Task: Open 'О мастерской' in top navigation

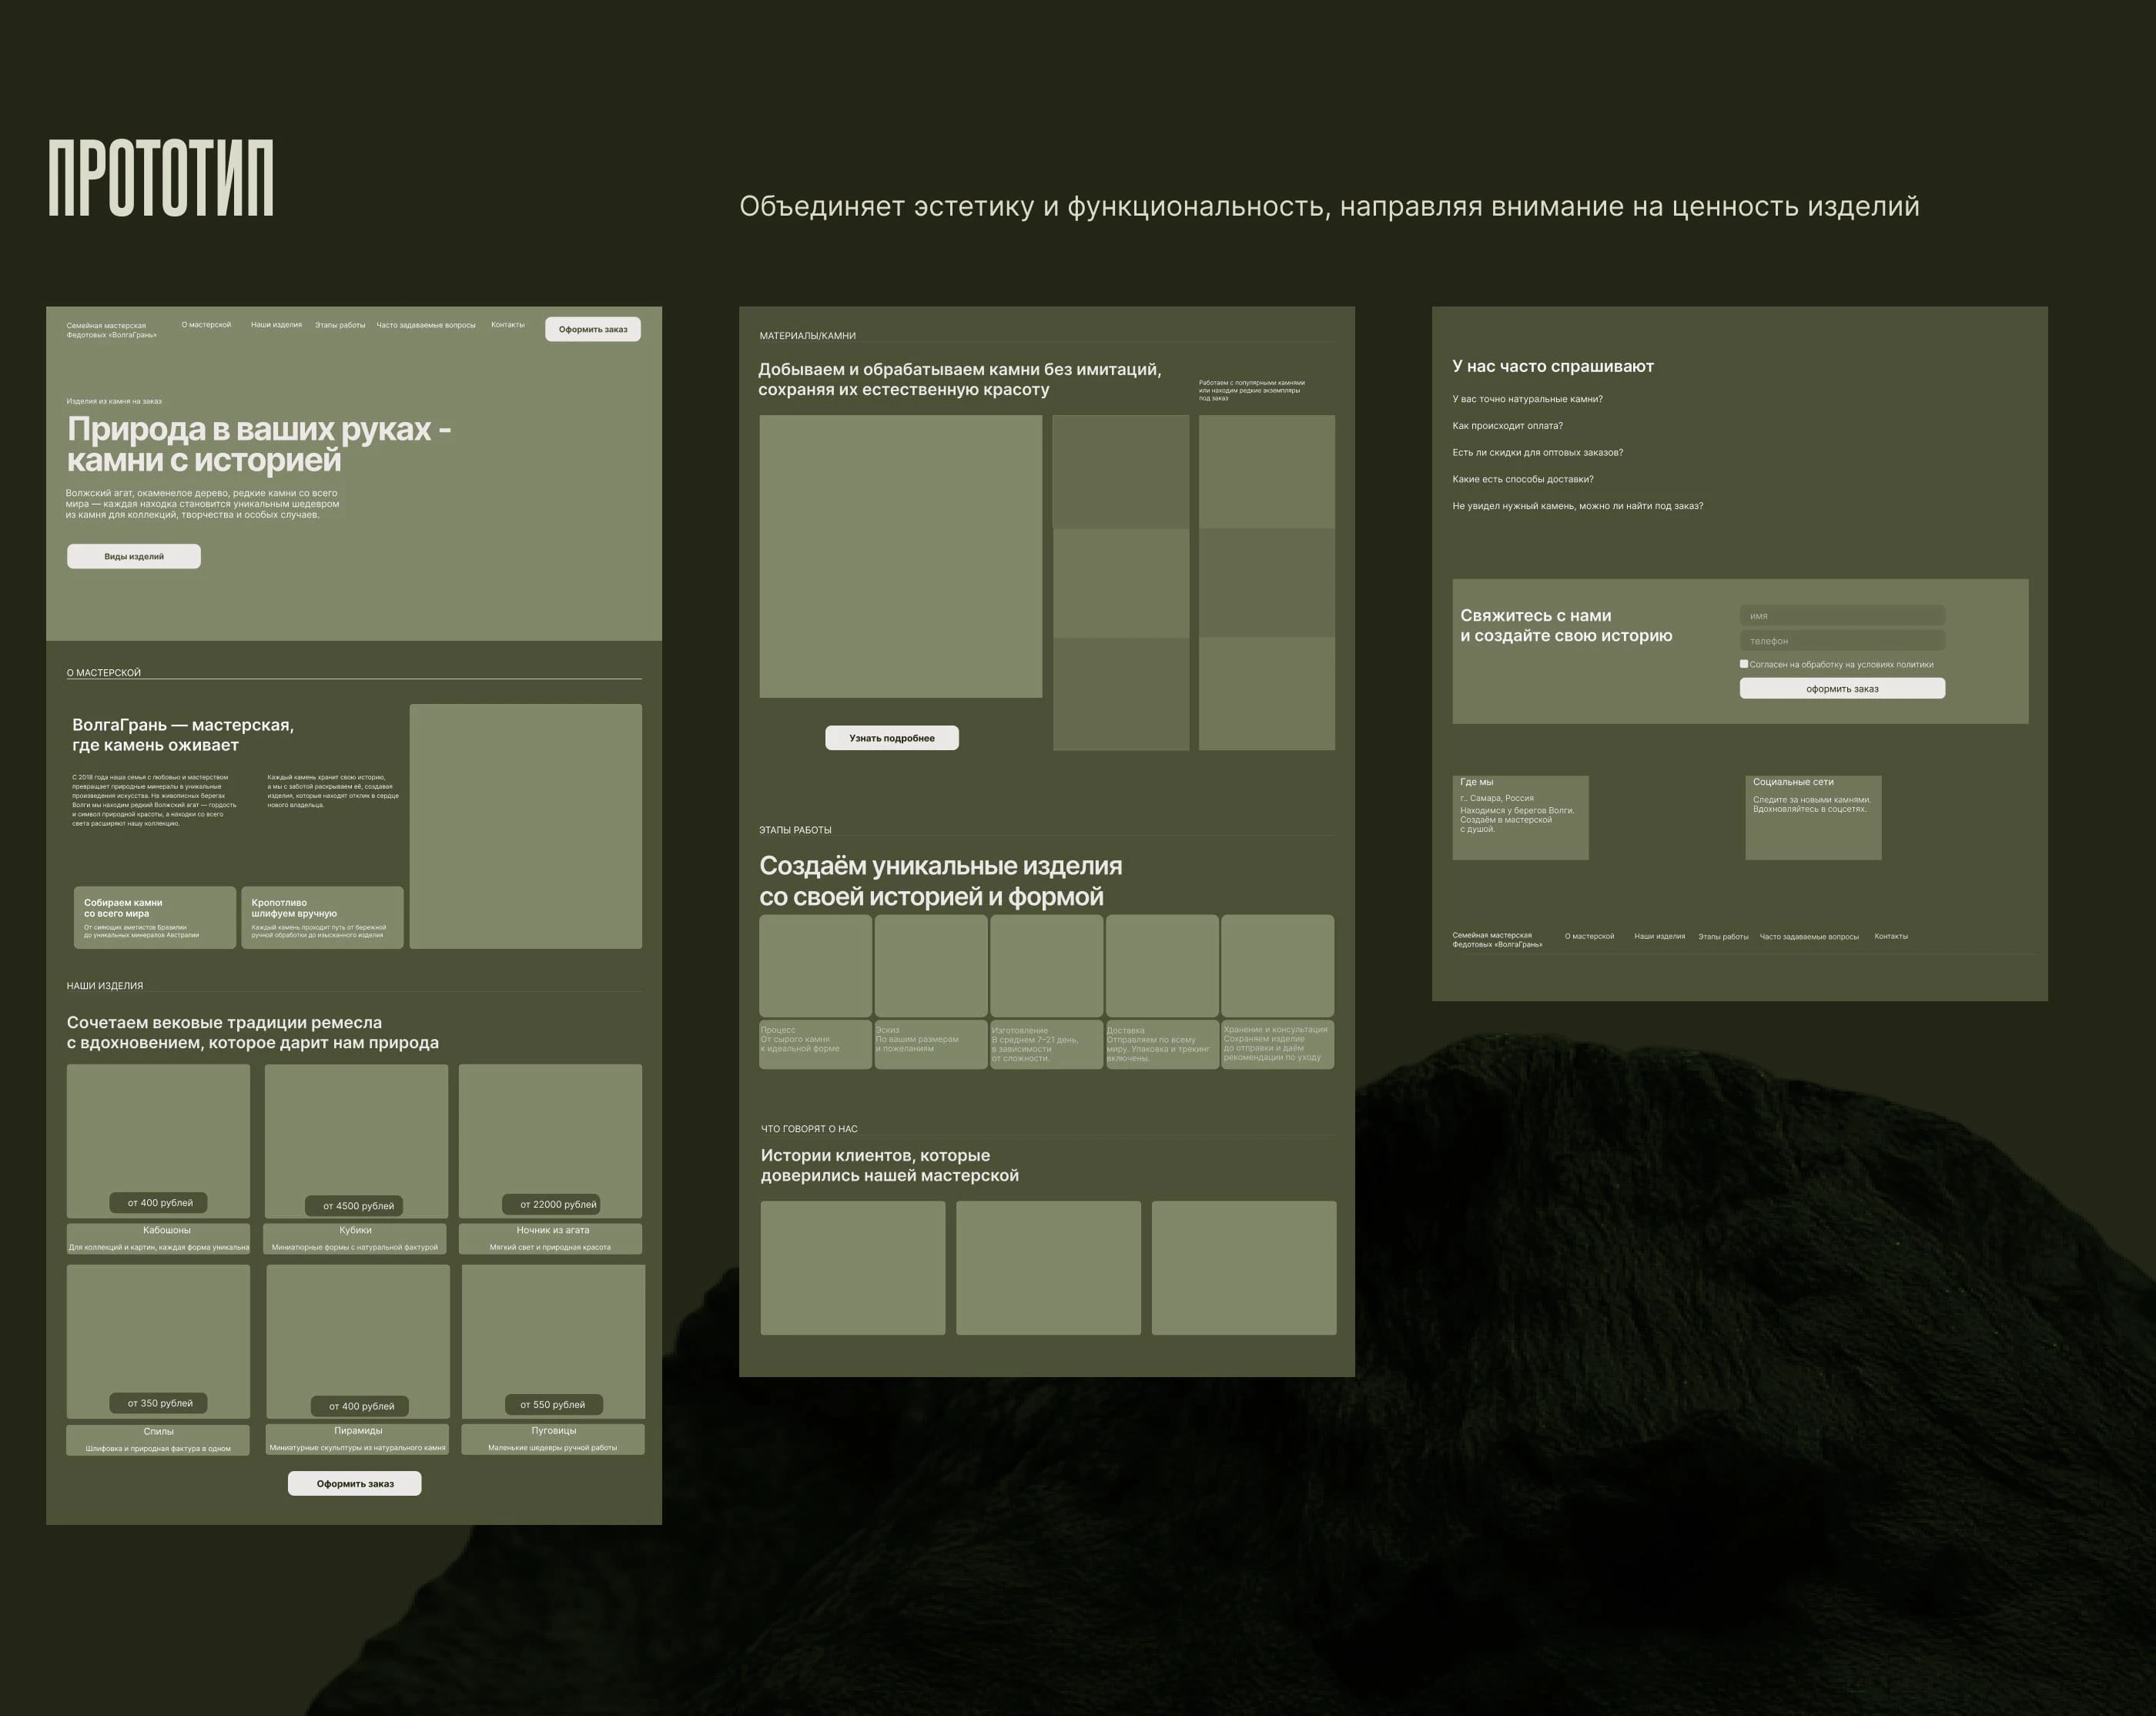Action: click(x=206, y=325)
